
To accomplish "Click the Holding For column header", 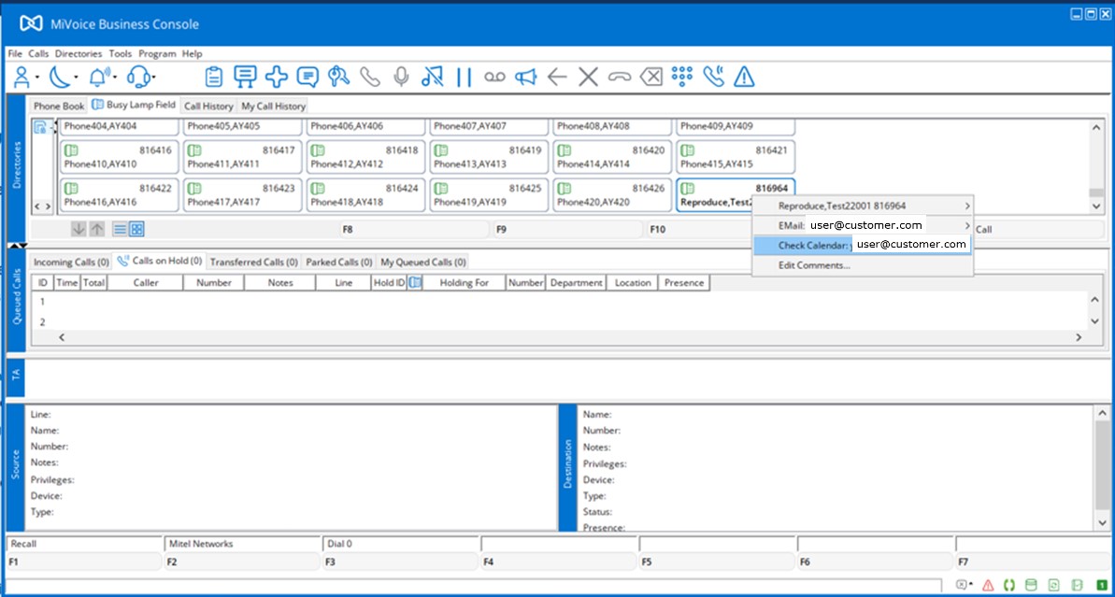I will click(464, 283).
